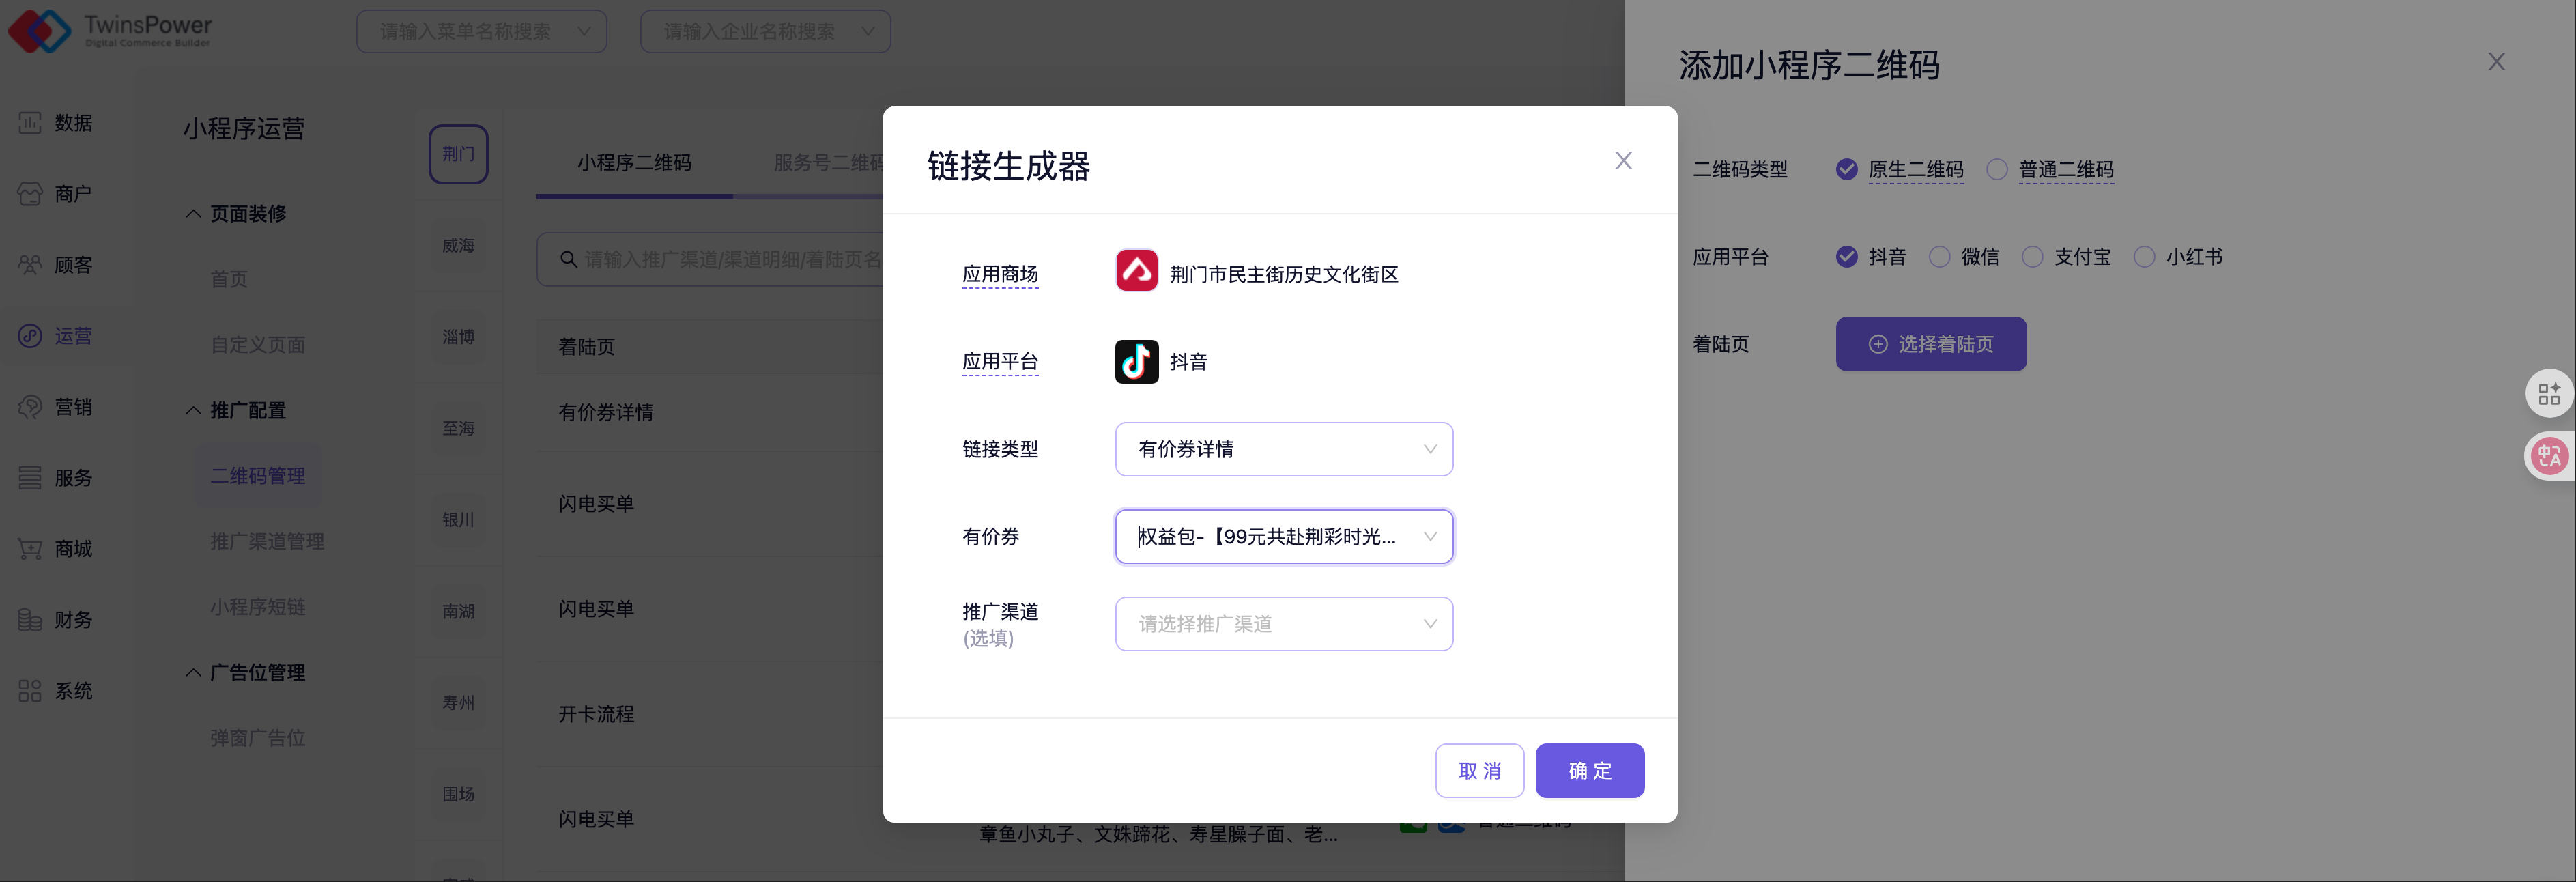Open the 营销 section icon

click(x=30, y=407)
